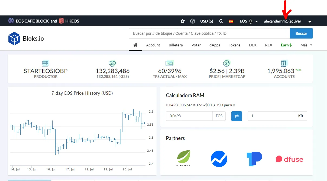Screen dimensions: 327x181
Task: Click the KB unit label in calculator
Action: pyautogui.click(x=301, y=116)
